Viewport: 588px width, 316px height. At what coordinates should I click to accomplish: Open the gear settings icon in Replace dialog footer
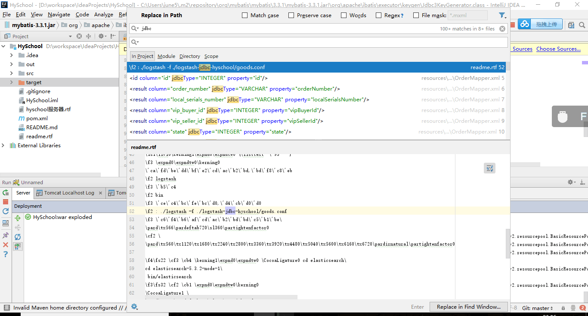click(x=134, y=307)
